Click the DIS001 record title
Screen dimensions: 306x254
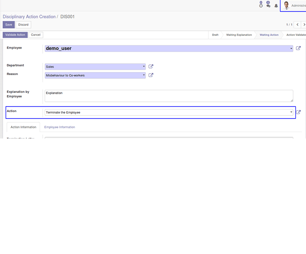pyautogui.click(x=67, y=17)
